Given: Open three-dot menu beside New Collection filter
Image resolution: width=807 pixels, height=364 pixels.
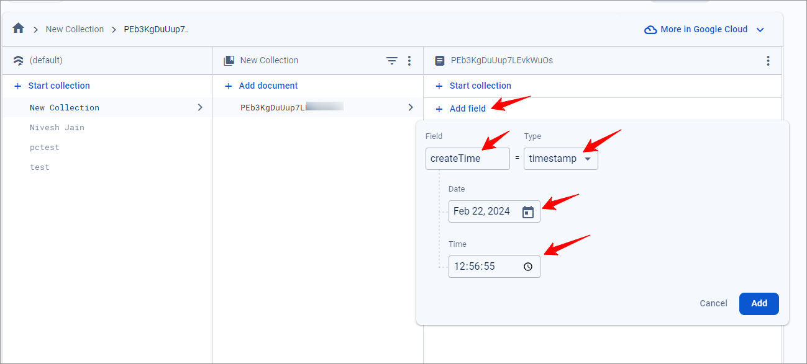Looking at the screenshot, I should [x=409, y=61].
